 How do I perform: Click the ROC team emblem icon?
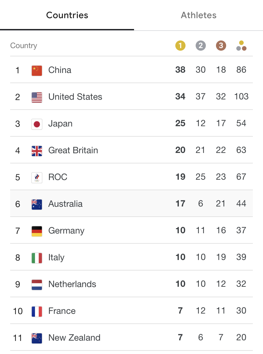pyautogui.click(x=37, y=178)
